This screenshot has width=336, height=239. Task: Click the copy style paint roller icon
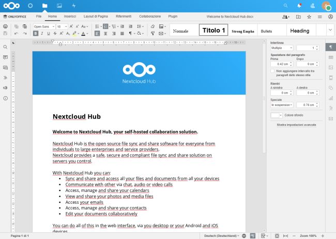(153, 34)
